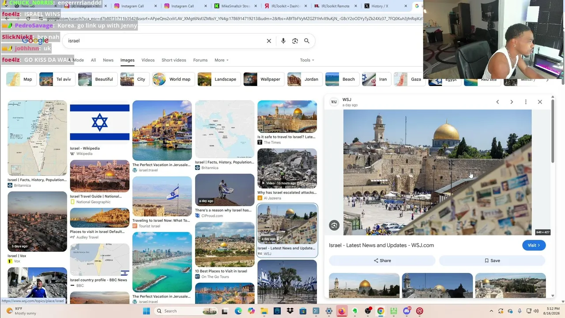The height and width of the screenshot is (318, 565).
Task: Open Discord from the taskbar
Action: click(407, 311)
